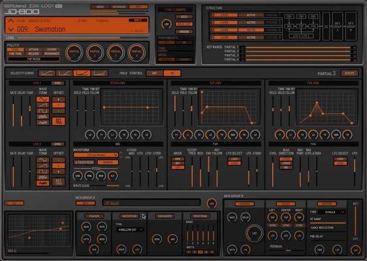Open the KEYBOARD tab
Screen dimensions: 367x261
click(119, 7)
